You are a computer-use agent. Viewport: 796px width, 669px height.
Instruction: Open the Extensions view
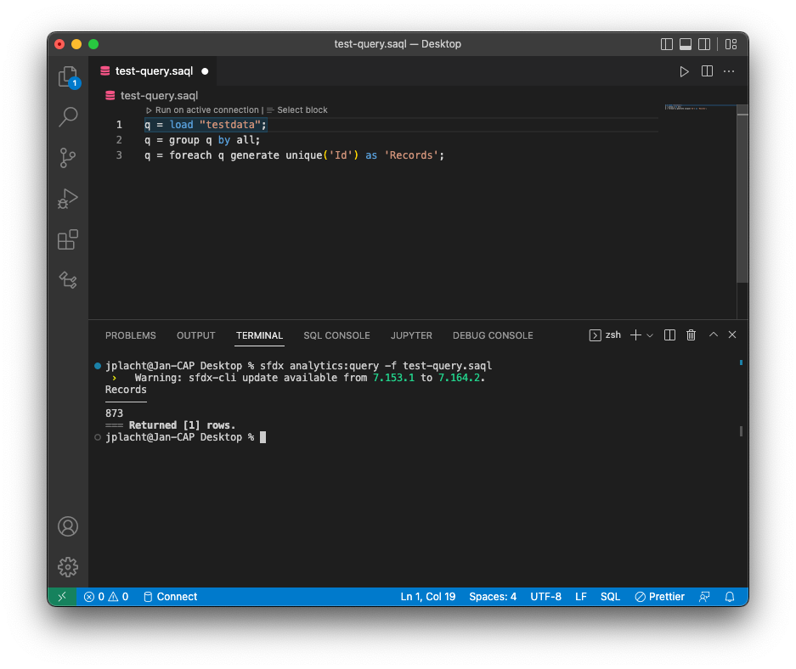(68, 239)
